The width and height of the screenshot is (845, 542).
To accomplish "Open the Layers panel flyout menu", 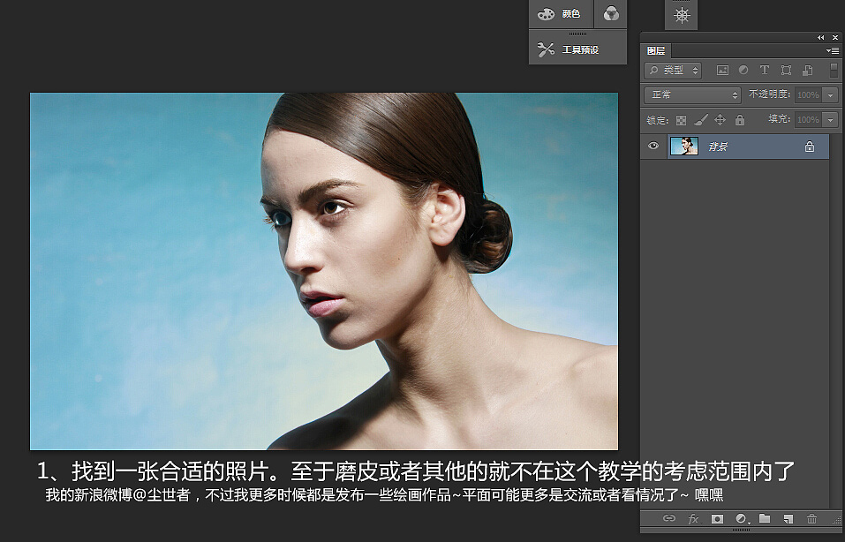I will point(833,50).
